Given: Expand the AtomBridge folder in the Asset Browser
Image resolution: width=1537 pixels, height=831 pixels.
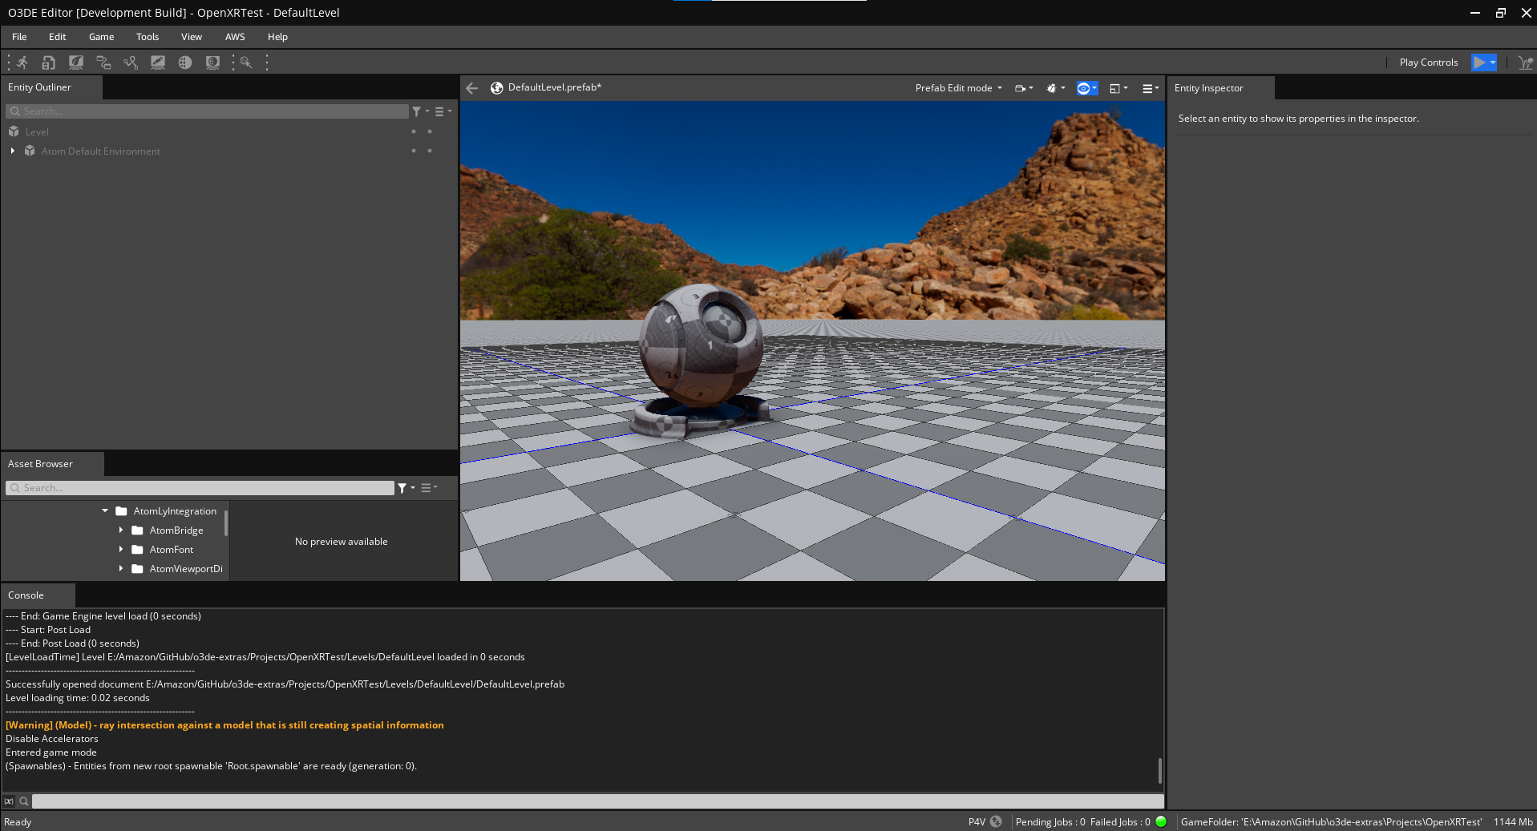Looking at the screenshot, I should point(121,530).
